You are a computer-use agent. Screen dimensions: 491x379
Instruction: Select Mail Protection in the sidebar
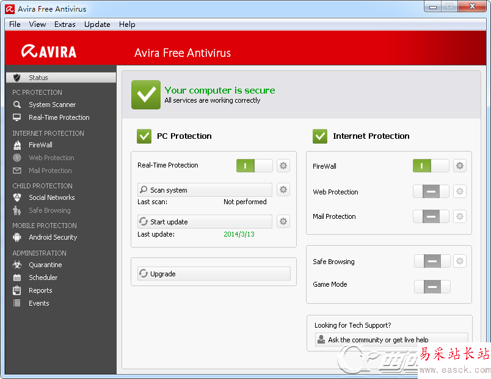click(x=50, y=171)
